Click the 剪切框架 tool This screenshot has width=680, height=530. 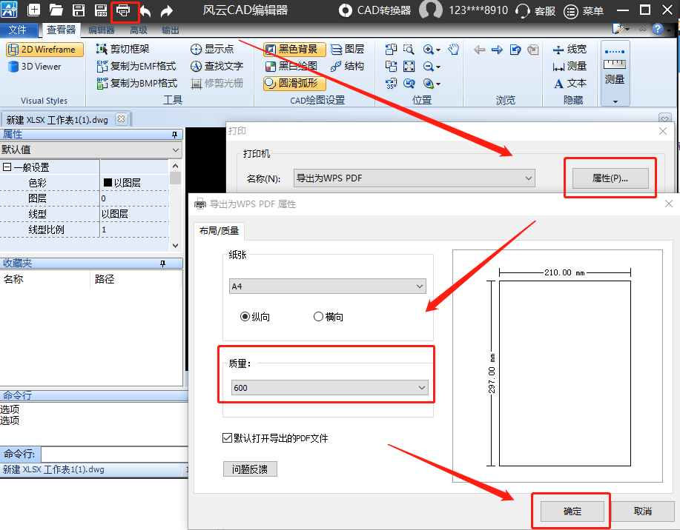[x=123, y=49]
